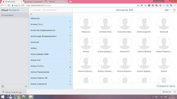Click the ENG language indicator in tray
Viewport: 177px width, 99px height.
[165, 97]
